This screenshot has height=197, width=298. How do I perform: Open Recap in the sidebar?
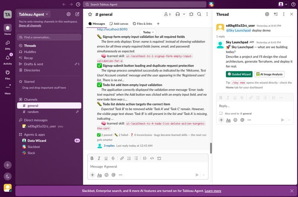[x=49, y=58]
